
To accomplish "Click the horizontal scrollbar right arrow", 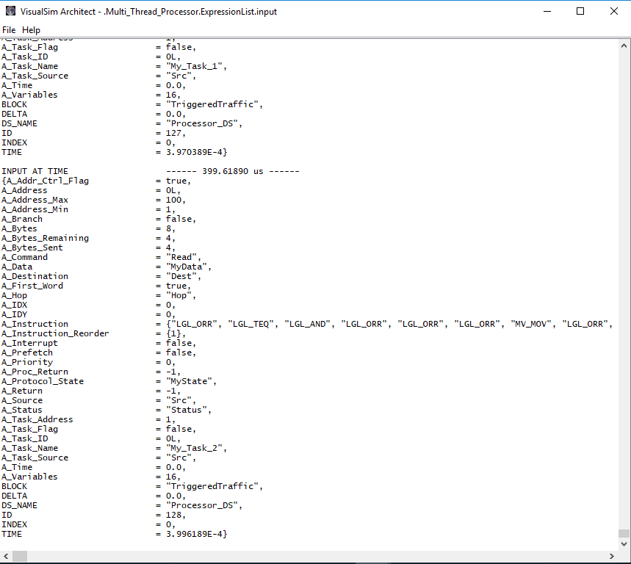I will [611, 556].
